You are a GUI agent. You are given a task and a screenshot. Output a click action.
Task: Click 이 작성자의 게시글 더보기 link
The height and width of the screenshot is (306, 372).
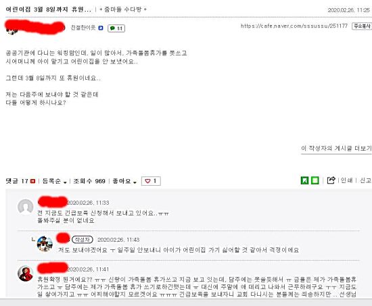coord(336,149)
